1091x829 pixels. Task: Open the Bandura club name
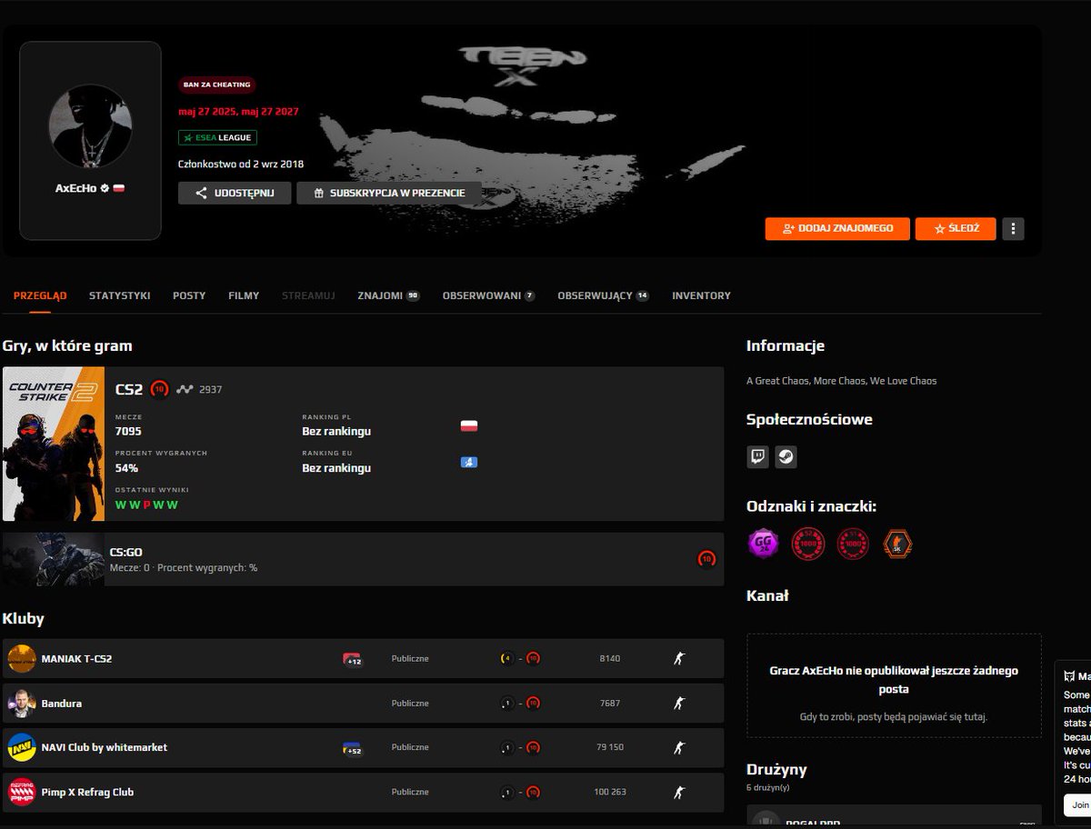(61, 703)
